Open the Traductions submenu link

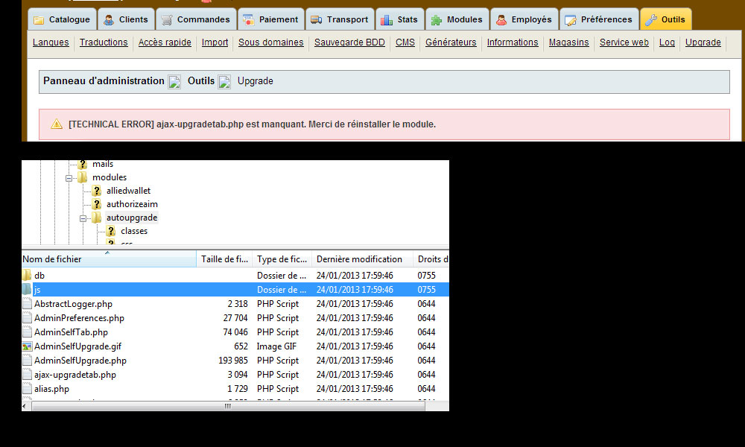click(x=104, y=42)
